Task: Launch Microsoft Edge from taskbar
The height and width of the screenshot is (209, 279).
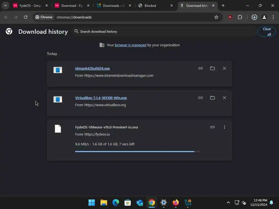Action: click(x=116, y=202)
